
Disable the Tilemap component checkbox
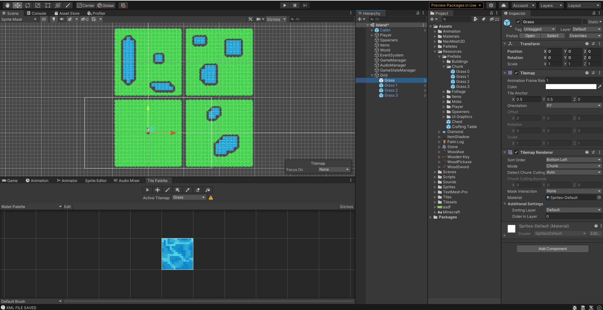point(516,73)
